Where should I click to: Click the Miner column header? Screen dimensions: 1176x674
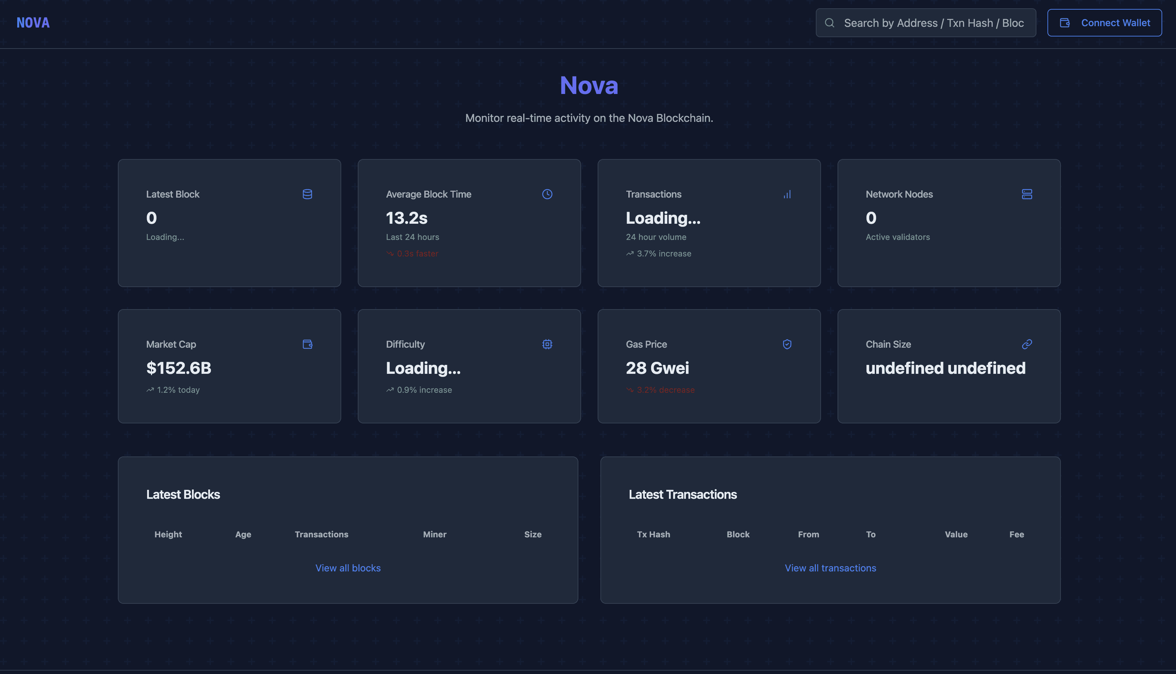coord(434,534)
